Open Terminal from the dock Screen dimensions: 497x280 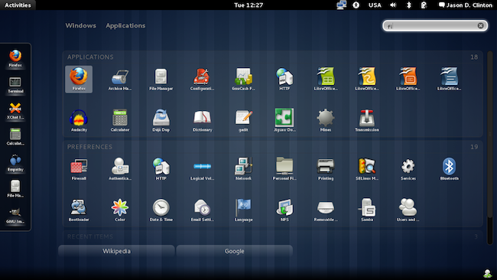coord(15,85)
